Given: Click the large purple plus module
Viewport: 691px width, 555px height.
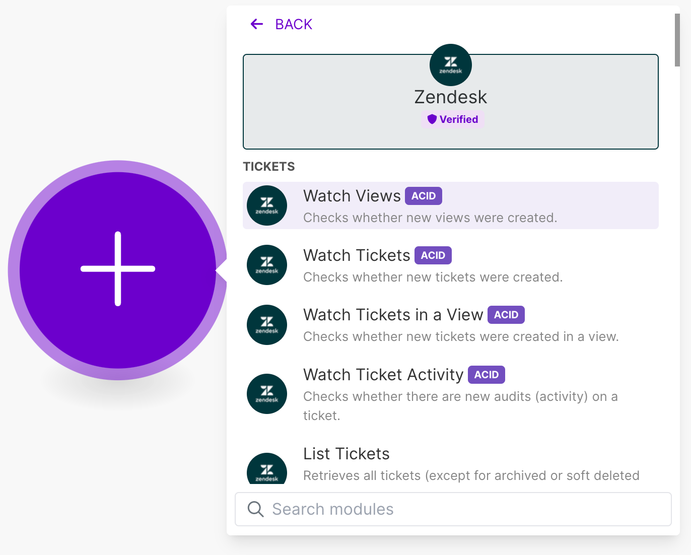Looking at the screenshot, I should tap(118, 270).
